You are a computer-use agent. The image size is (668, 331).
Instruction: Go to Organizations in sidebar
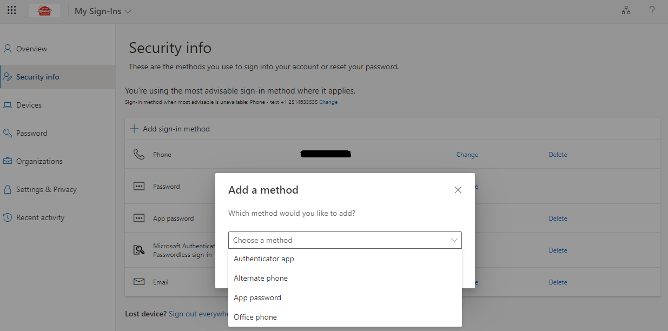pyautogui.click(x=39, y=161)
